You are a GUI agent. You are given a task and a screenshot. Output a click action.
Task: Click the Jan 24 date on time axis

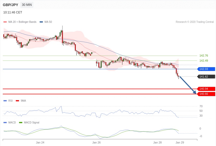(40, 142)
